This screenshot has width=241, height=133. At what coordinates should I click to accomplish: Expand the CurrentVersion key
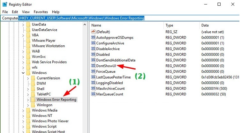[x=28, y=78]
